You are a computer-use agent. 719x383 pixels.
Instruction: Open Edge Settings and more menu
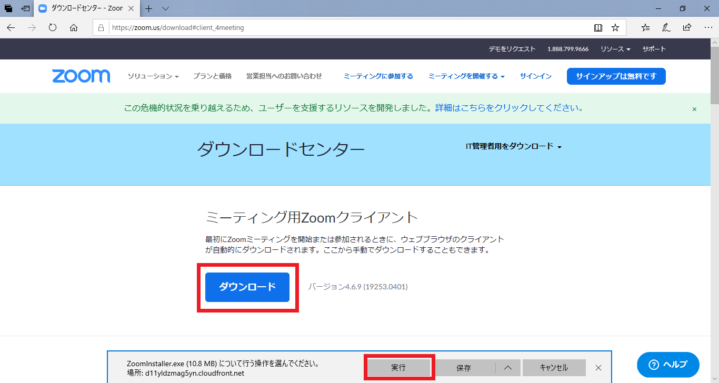point(708,28)
